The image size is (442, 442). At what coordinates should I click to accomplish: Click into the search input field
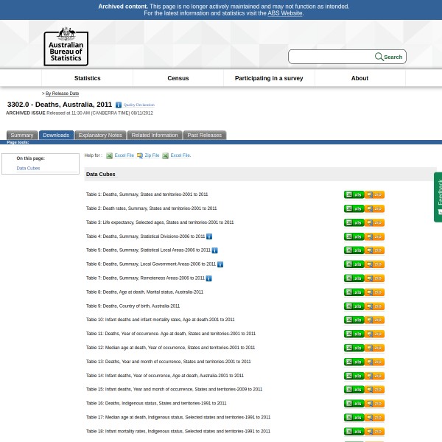pyautogui.click(x=331, y=57)
